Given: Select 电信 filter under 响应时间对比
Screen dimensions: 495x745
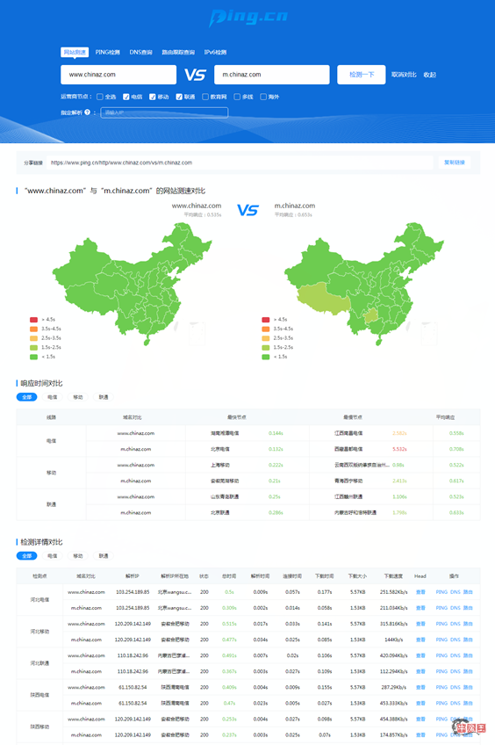Looking at the screenshot, I should click(x=52, y=397).
